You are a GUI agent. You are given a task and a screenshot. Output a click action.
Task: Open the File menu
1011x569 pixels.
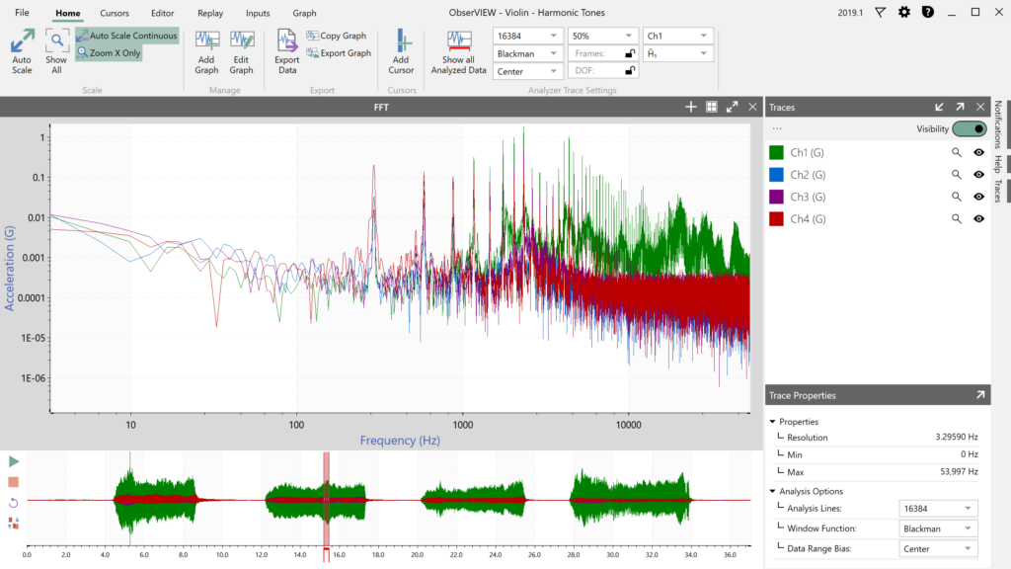point(22,12)
